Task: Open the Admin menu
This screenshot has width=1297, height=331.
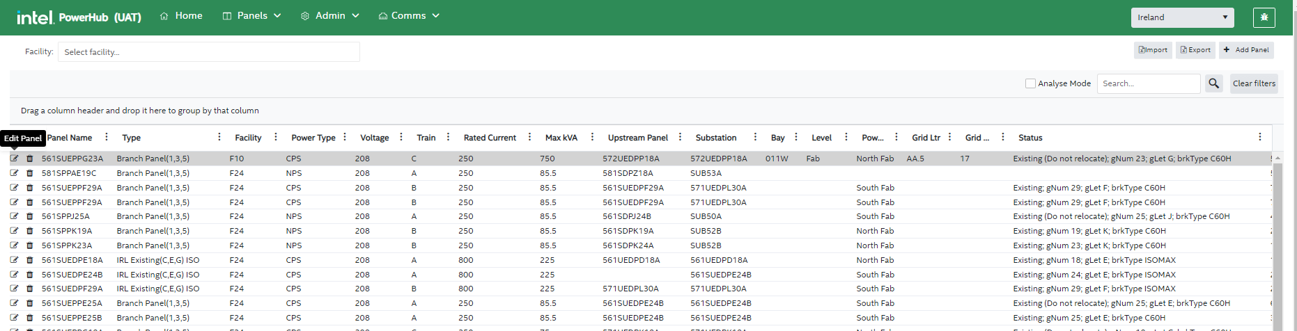Action: [330, 16]
